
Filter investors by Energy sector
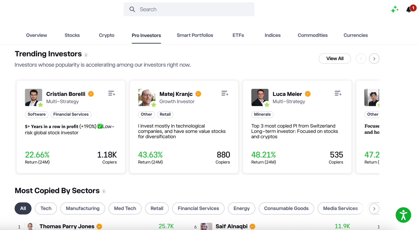(x=241, y=208)
